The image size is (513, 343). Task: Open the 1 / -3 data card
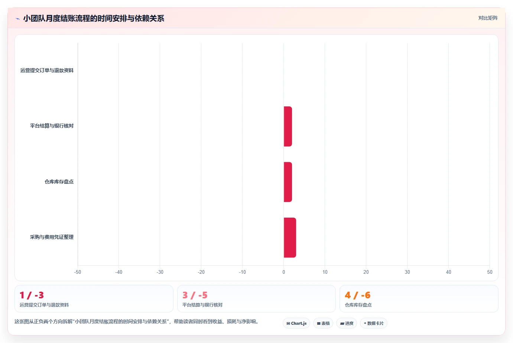click(94, 299)
